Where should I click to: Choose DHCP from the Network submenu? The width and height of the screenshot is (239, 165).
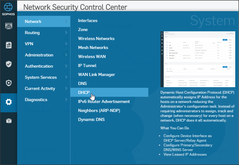click(x=84, y=92)
